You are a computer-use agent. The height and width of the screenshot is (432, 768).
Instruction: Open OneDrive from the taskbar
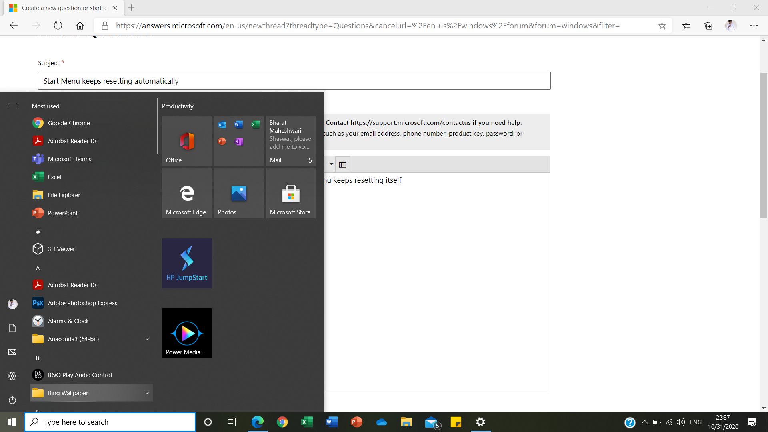(381, 422)
